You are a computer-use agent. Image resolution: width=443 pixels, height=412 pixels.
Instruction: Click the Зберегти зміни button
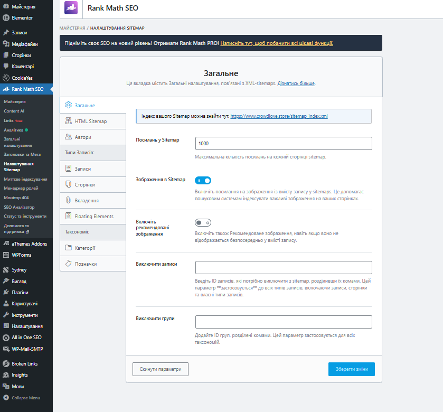[x=352, y=369]
